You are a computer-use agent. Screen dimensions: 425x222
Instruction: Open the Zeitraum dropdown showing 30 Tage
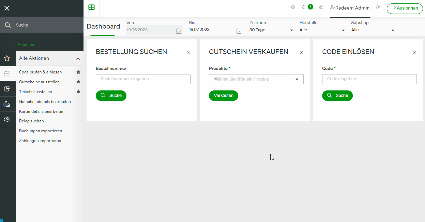point(271,30)
